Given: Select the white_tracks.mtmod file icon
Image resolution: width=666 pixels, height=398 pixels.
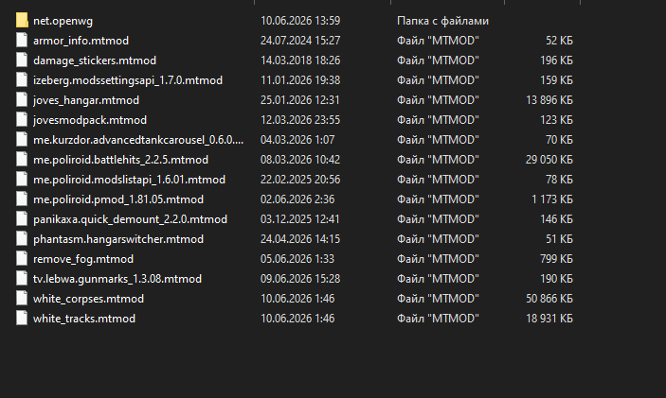Looking at the screenshot, I should pyautogui.click(x=22, y=319).
